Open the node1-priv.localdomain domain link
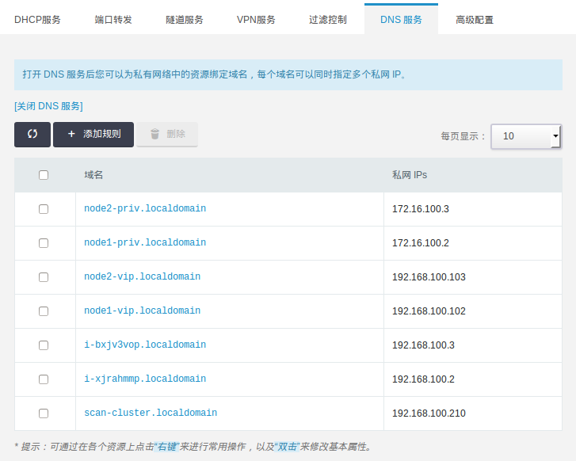This screenshot has width=576, height=461. 145,243
